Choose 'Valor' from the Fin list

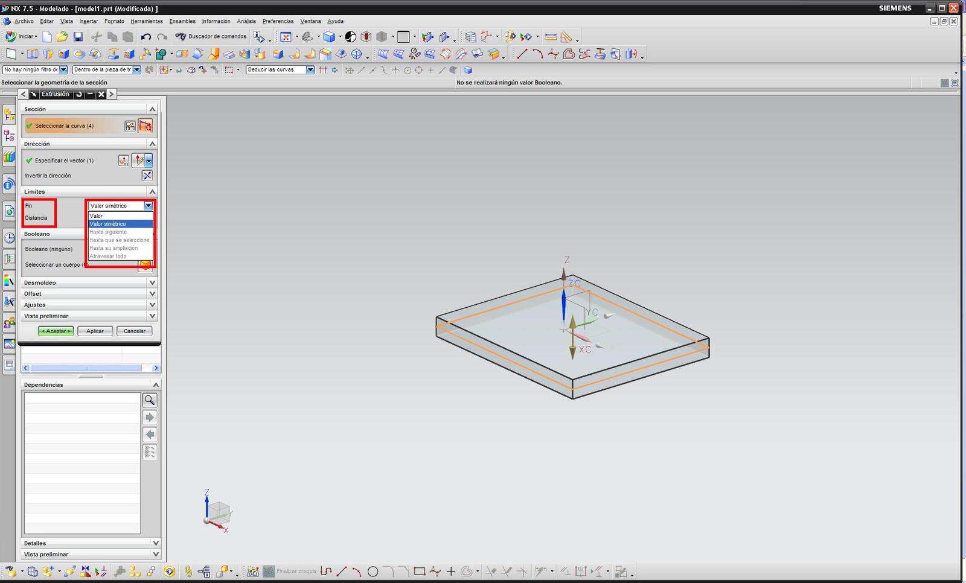pos(121,216)
